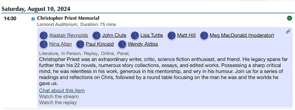This screenshot has height=110, width=295.
Task: Uncheck the Christopher Priest Memorial checkbox
Action: click(33, 19)
